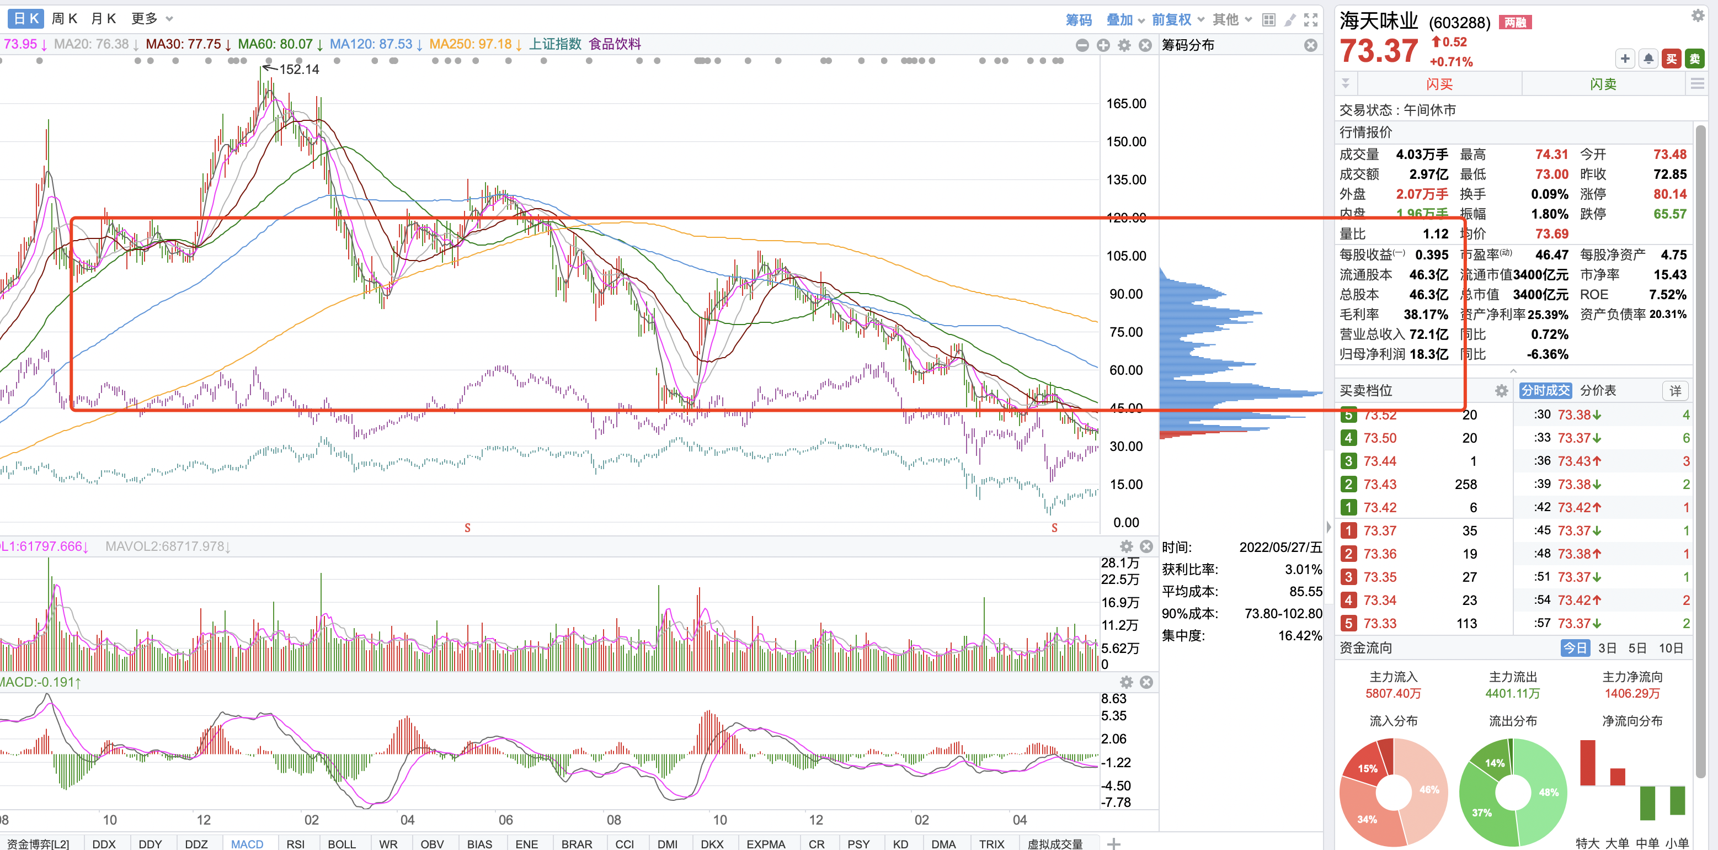Select the 3日 fund flow period
Image resolution: width=1718 pixels, height=850 pixels.
click(x=1607, y=648)
